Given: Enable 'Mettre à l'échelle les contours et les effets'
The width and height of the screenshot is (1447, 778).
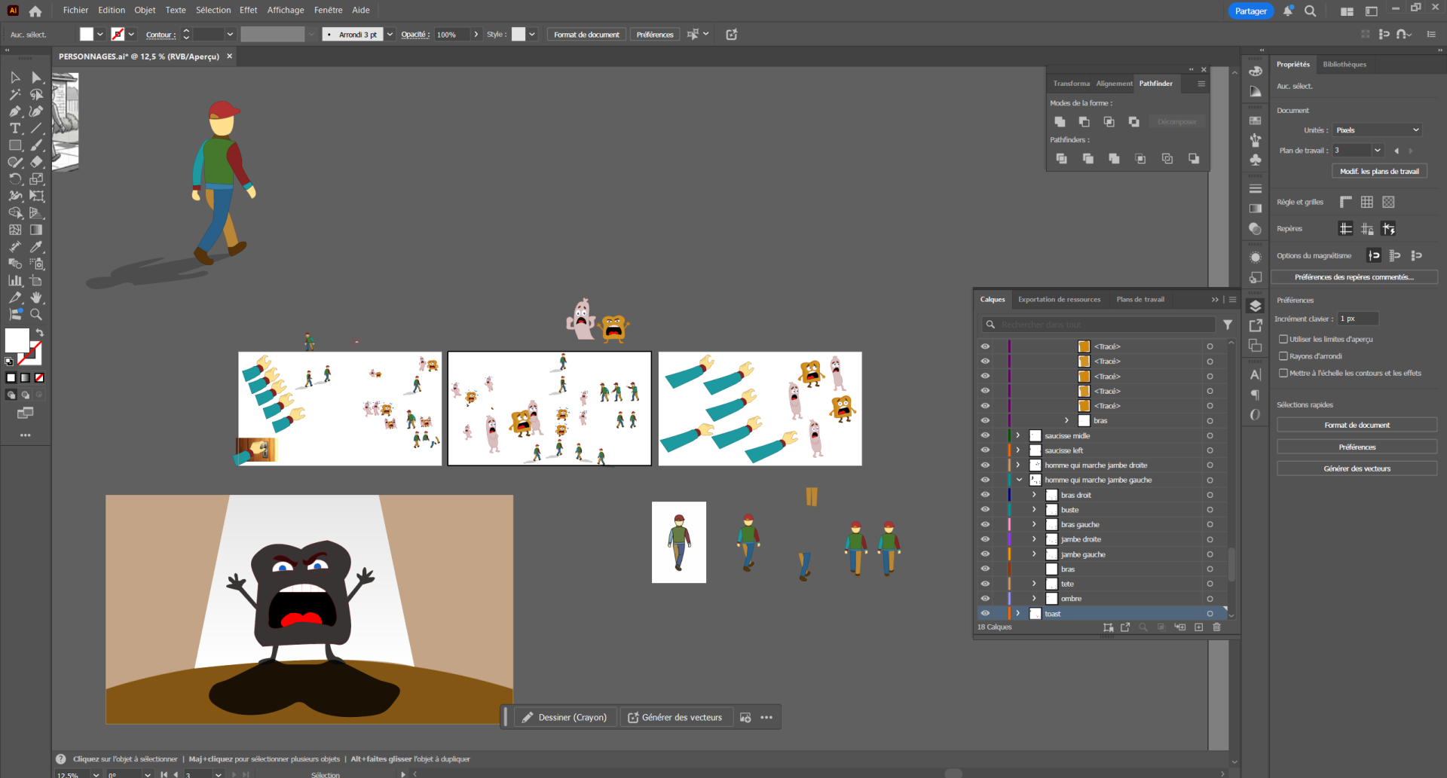Looking at the screenshot, I should 1283,373.
